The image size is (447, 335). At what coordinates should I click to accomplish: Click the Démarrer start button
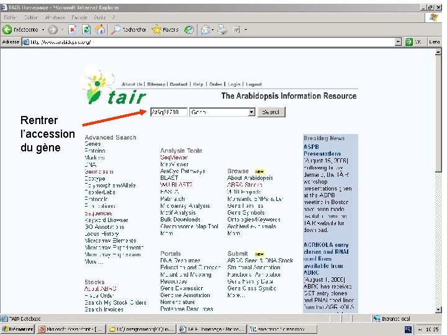pos(18,329)
